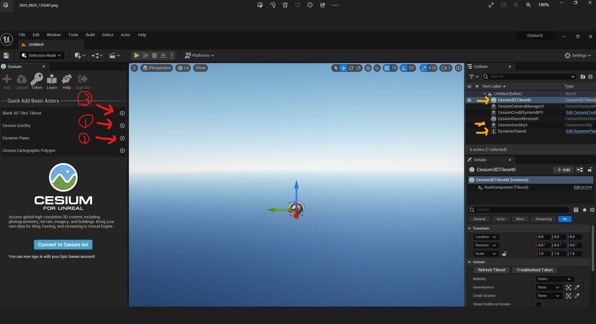Click Connect to Cesium ion button
The image size is (596, 324).
(63, 245)
